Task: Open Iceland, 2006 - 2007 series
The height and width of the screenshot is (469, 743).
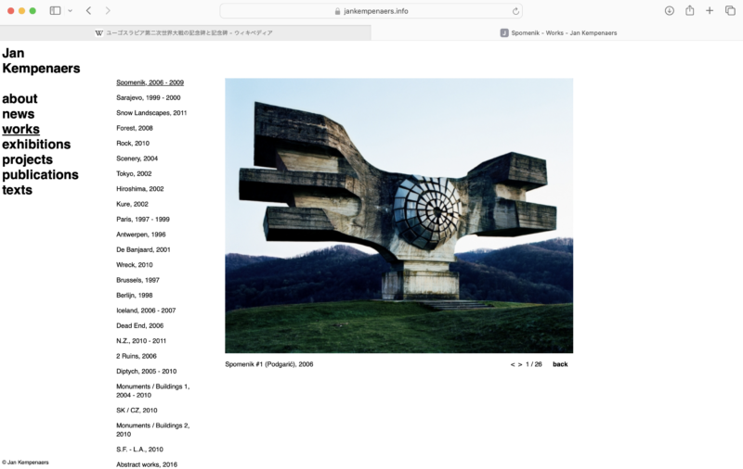Action: pyautogui.click(x=146, y=311)
